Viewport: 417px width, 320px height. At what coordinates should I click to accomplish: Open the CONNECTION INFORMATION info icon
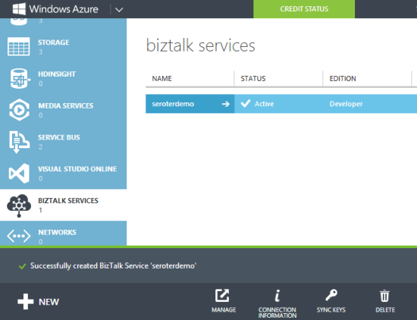pos(277,296)
